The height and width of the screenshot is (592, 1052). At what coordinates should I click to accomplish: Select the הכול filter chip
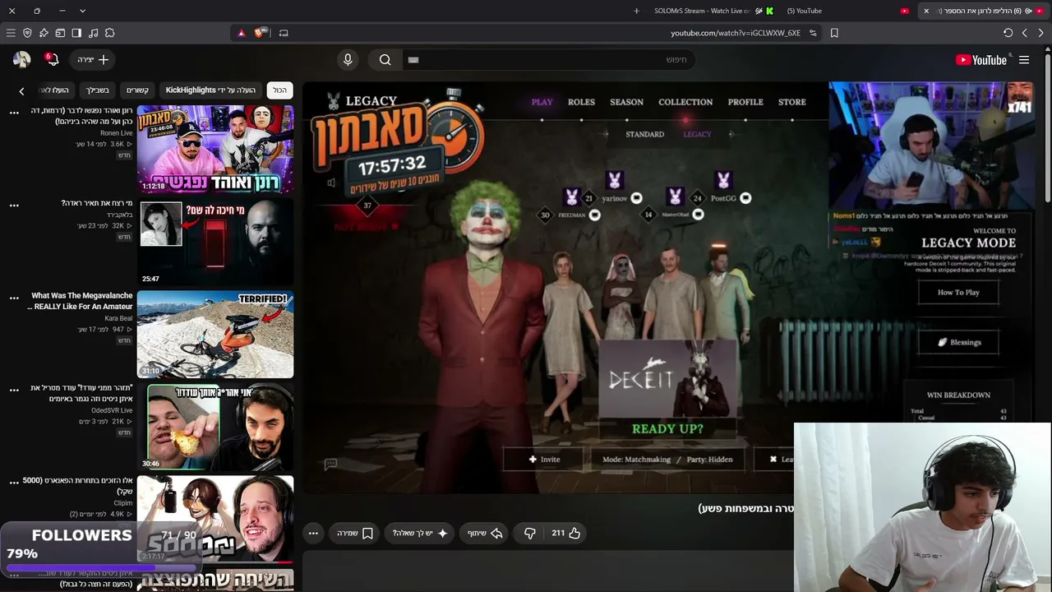coord(280,90)
